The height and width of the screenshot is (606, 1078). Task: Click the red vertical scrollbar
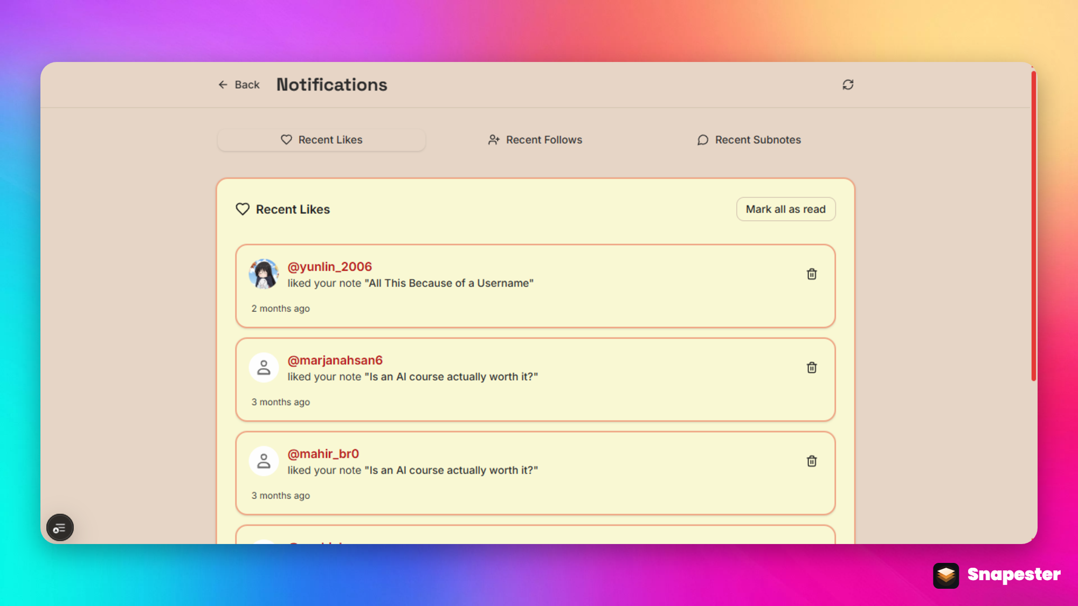point(1033,226)
